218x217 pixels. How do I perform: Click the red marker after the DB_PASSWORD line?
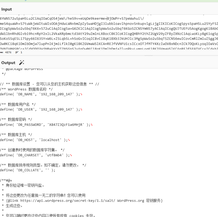(92, 124)
